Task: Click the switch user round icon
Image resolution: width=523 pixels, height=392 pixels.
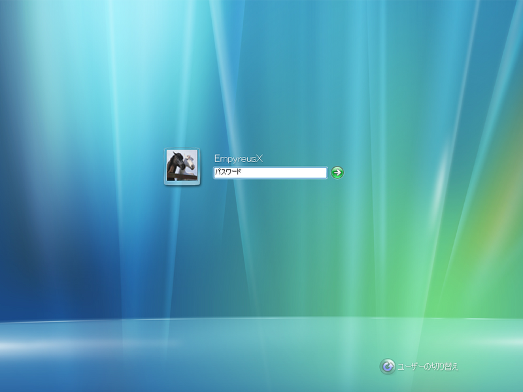Action: pos(388,367)
